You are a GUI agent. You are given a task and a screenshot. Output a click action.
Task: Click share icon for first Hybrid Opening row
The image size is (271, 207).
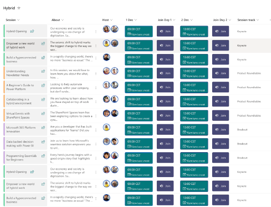32,31
